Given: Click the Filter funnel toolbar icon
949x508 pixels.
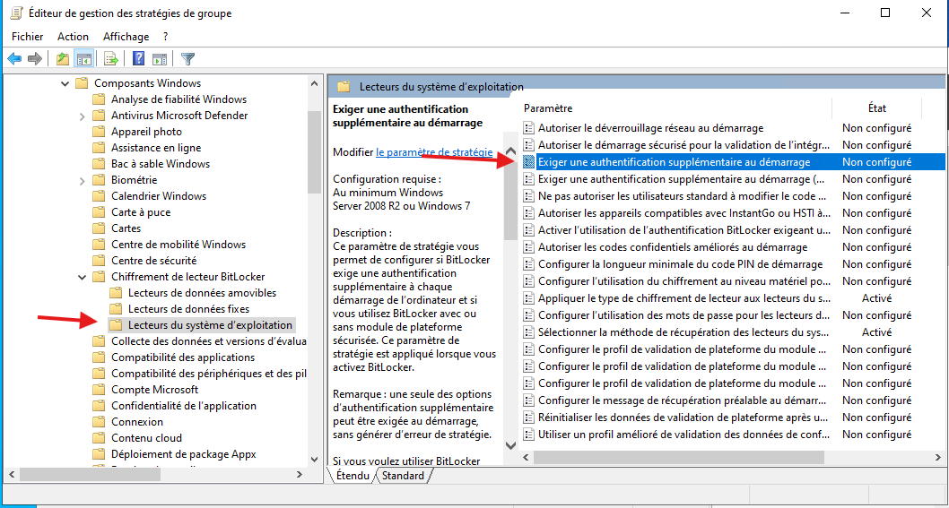Looking at the screenshot, I should [x=188, y=58].
